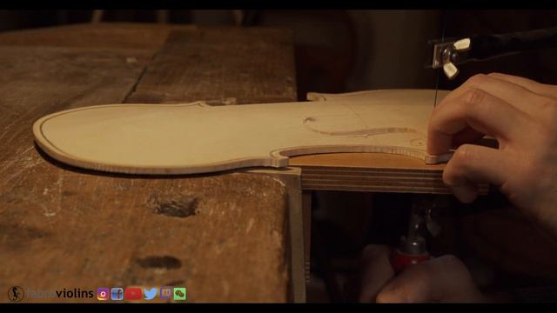Open the green WeChat icon
Screen dimensions: 557x313
pyautogui.click(x=180, y=294)
